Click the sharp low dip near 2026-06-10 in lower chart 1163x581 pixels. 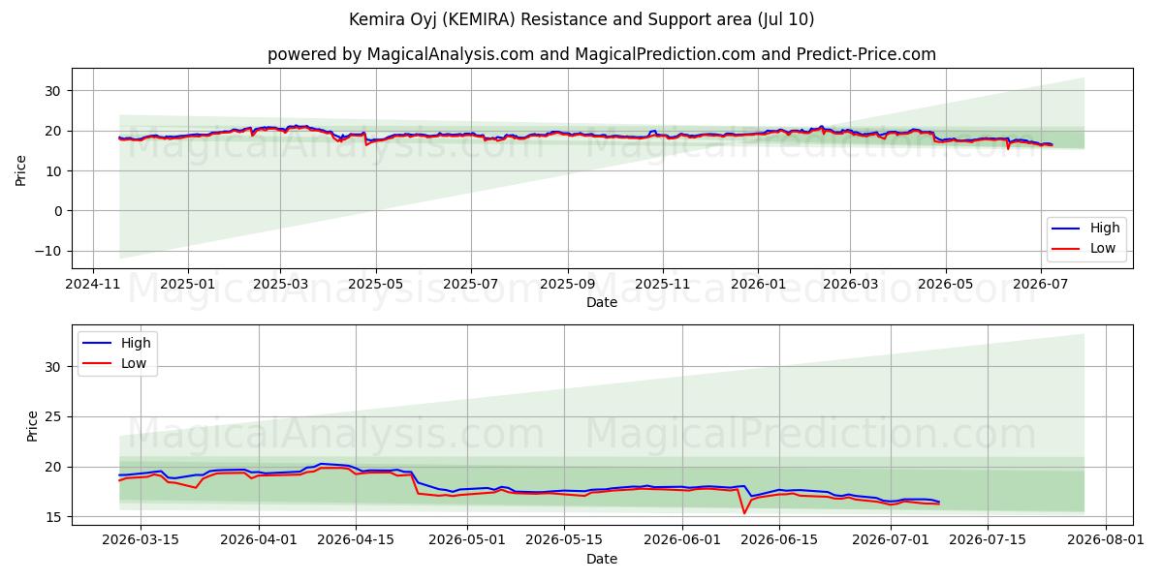click(x=744, y=512)
